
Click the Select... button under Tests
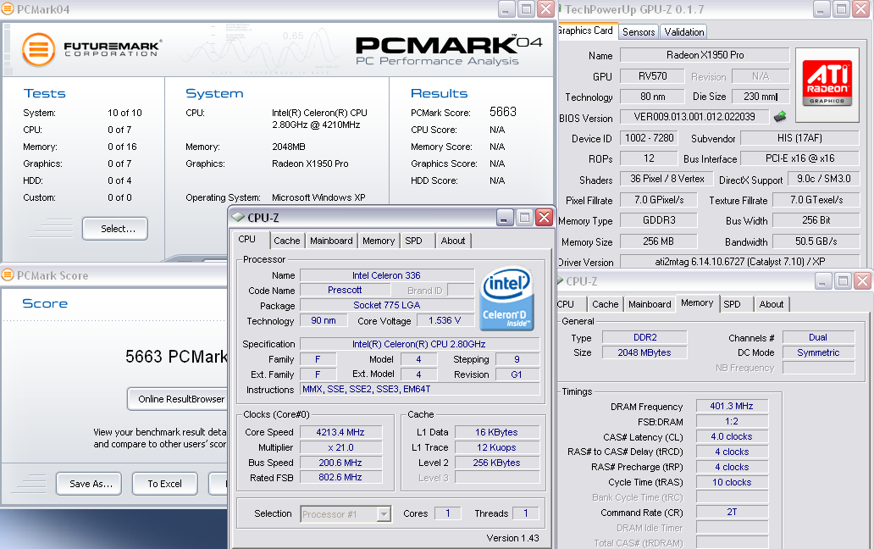pos(115,229)
